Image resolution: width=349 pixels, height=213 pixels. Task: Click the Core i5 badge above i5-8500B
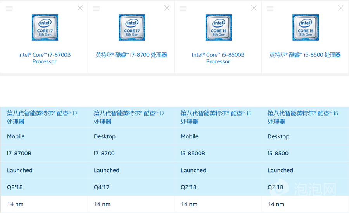219,28
